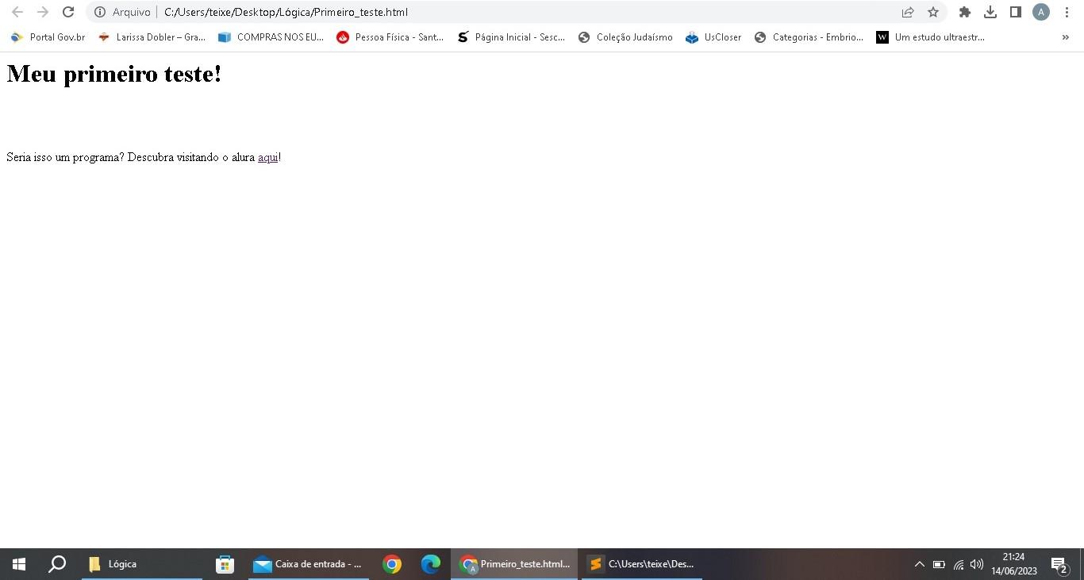Reload the current page
The height and width of the screenshot is (580, 1084).
pyautogui.click(x=68, y=12)
